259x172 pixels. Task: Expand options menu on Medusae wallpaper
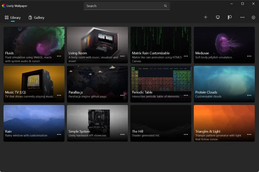249,56
